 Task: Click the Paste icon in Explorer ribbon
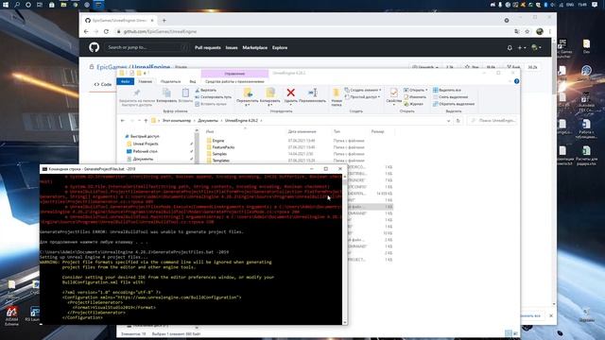[x=185, y=93]
